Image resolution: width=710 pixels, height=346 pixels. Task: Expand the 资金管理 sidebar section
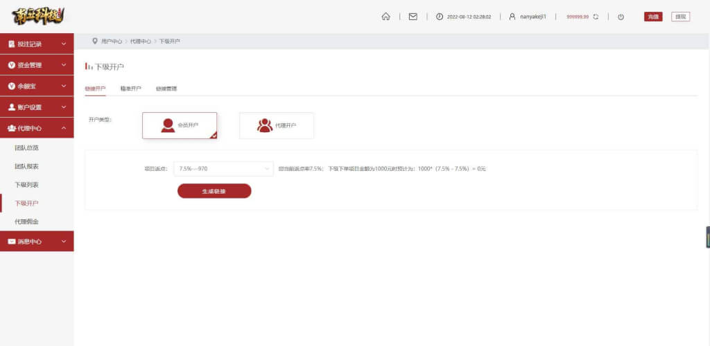click(x=37, y=65)
